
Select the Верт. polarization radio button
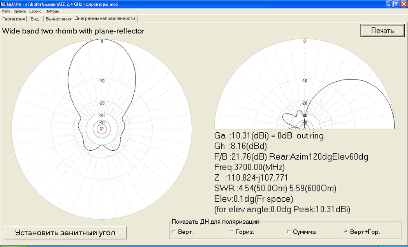[174, 231]
